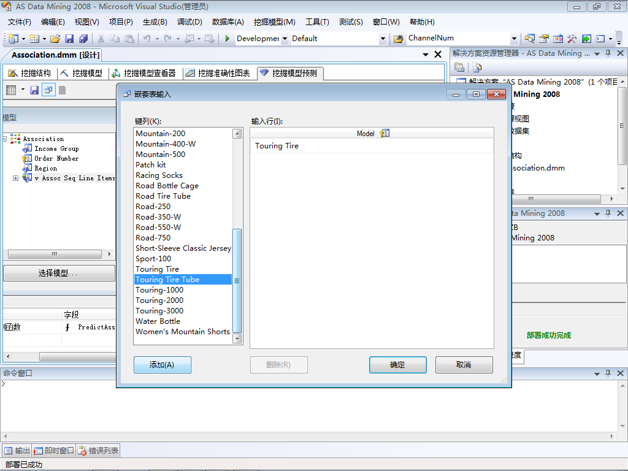
Task: Open the 文件(F) menu
Action: [x=19, y=22]
